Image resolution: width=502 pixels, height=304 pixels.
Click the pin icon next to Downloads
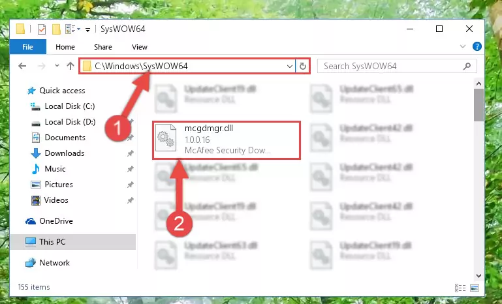[x=130, y=153]
